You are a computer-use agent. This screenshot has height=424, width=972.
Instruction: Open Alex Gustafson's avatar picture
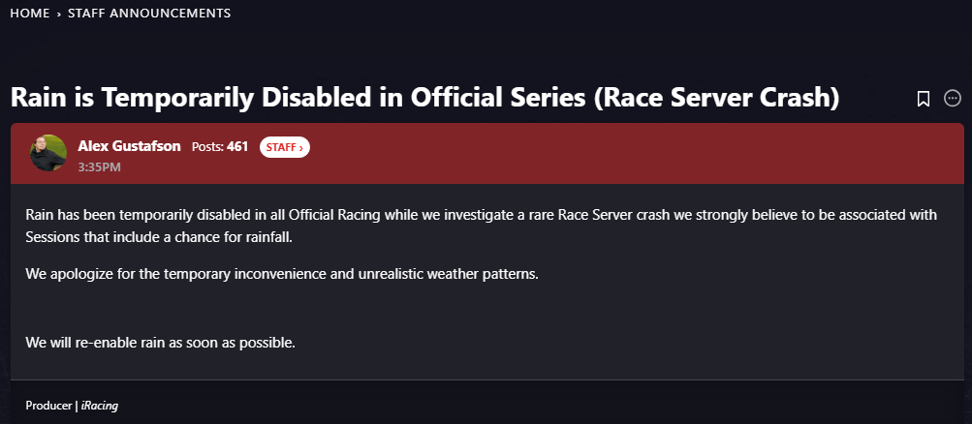(48, 153)
